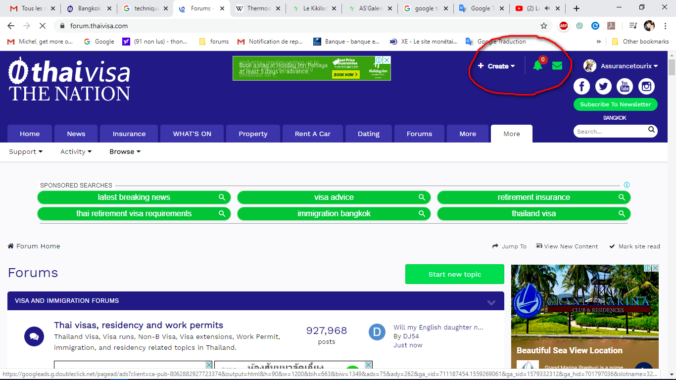Open the notifications bell icon
Viewport: 676px width, 380px height.
coord(537,65)
